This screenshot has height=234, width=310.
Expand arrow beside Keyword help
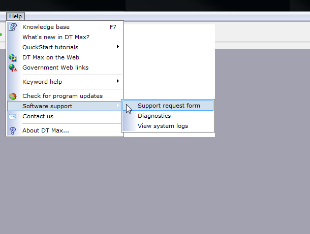(118, 81)
